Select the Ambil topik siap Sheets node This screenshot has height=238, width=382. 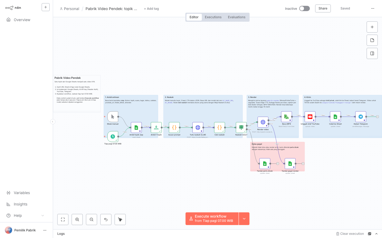(x=136, y=127)
